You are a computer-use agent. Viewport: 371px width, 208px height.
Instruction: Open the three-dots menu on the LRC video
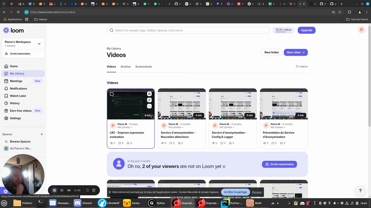149,106
